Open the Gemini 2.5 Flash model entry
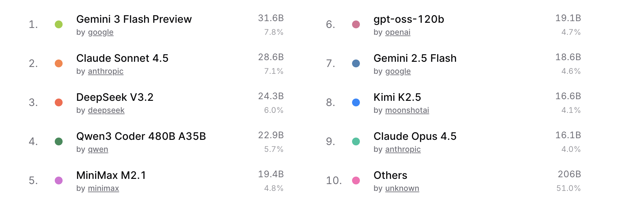Image resolution: width=620 pixels, height=214 pixels. pyautogui.click(x=415, y=58)
